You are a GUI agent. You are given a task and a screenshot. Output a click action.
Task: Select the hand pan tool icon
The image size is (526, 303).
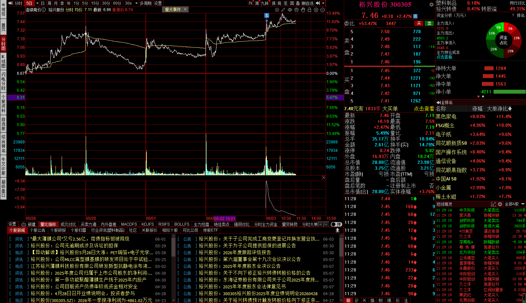click(303, 10)
